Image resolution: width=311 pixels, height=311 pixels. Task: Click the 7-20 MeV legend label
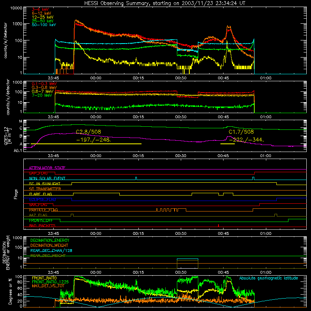[42, 95]
